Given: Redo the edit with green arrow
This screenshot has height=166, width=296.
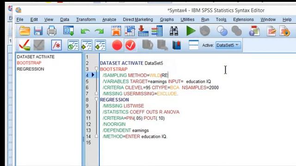Looking at the screenshot, I should click(x=99, y=31).
